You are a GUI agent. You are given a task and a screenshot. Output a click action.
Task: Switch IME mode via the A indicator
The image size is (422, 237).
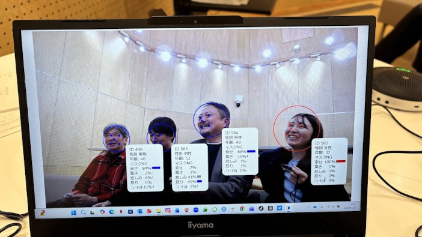(322, 207)
